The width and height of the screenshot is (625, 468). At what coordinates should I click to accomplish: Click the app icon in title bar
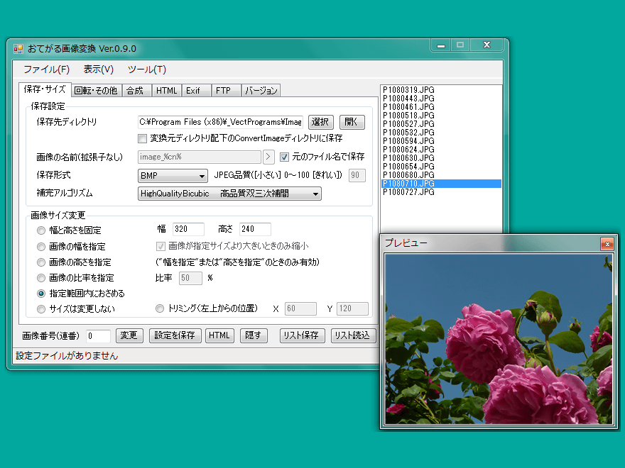click(18, 48)
